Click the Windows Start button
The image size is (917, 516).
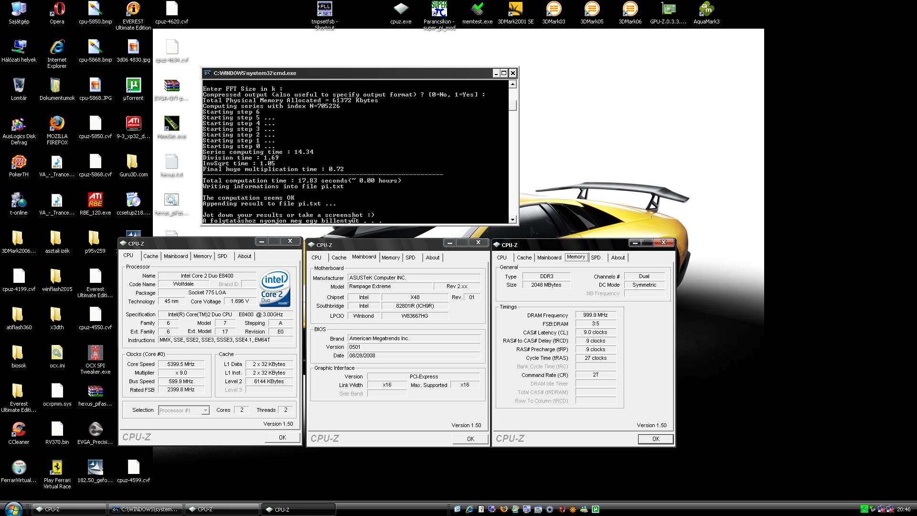(x=13, y=509)
